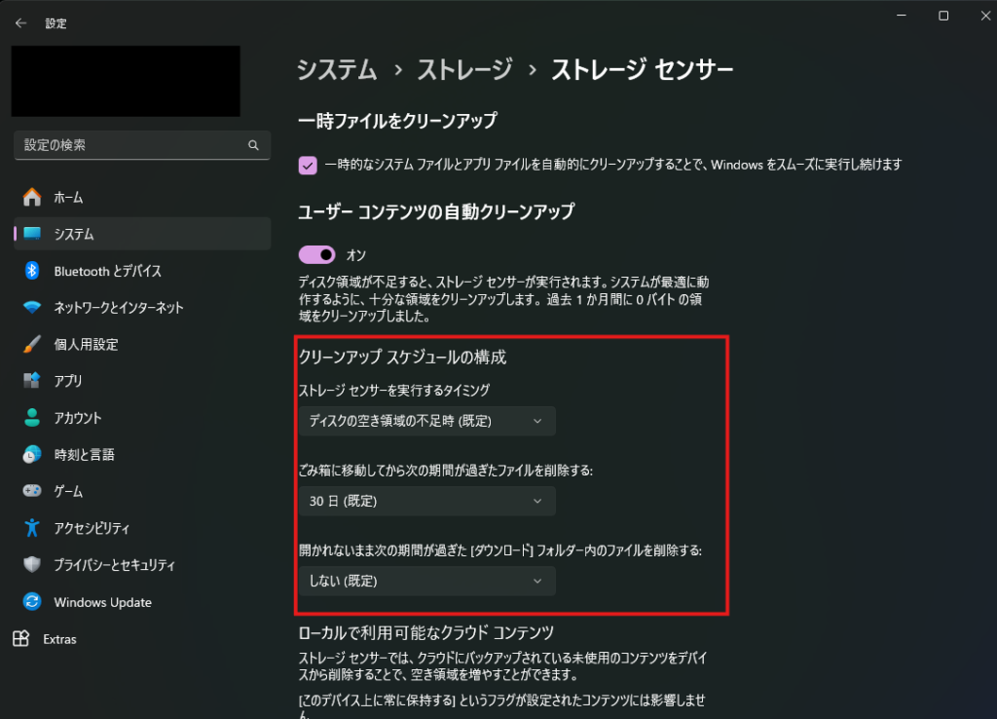Click the Windows Update sync icon
997x719 pixels.
pos(32,602)
